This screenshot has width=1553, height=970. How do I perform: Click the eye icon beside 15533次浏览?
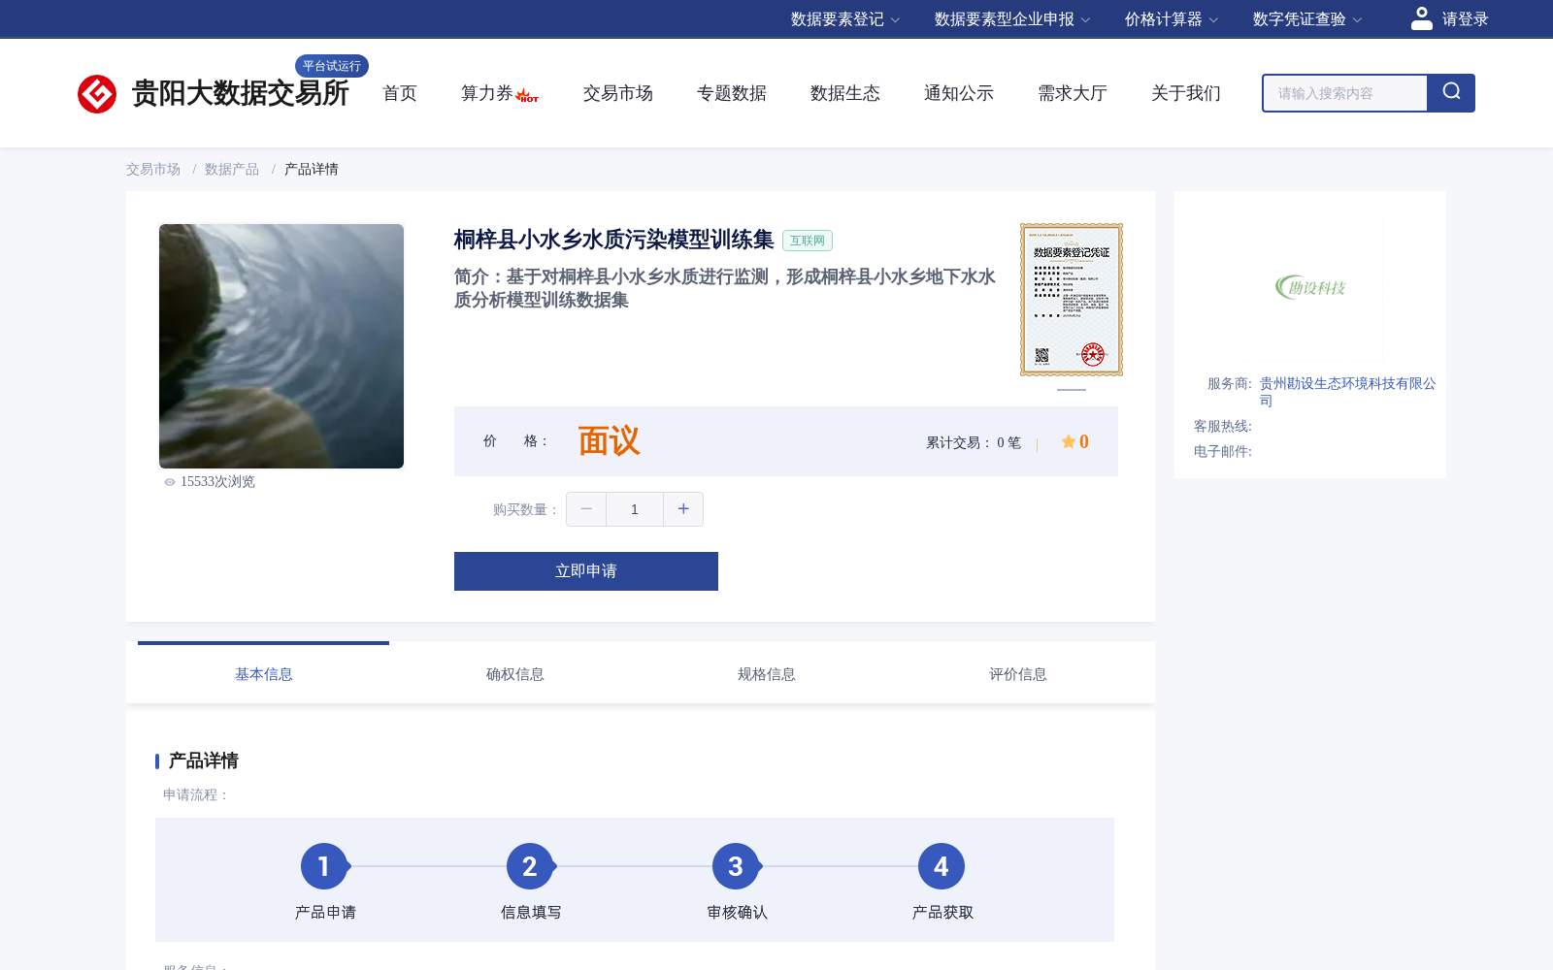click(170, 482)
